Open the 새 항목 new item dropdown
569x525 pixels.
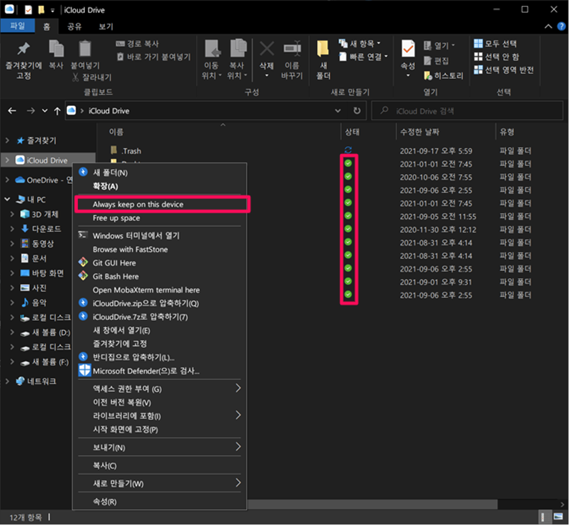(360, 44)
